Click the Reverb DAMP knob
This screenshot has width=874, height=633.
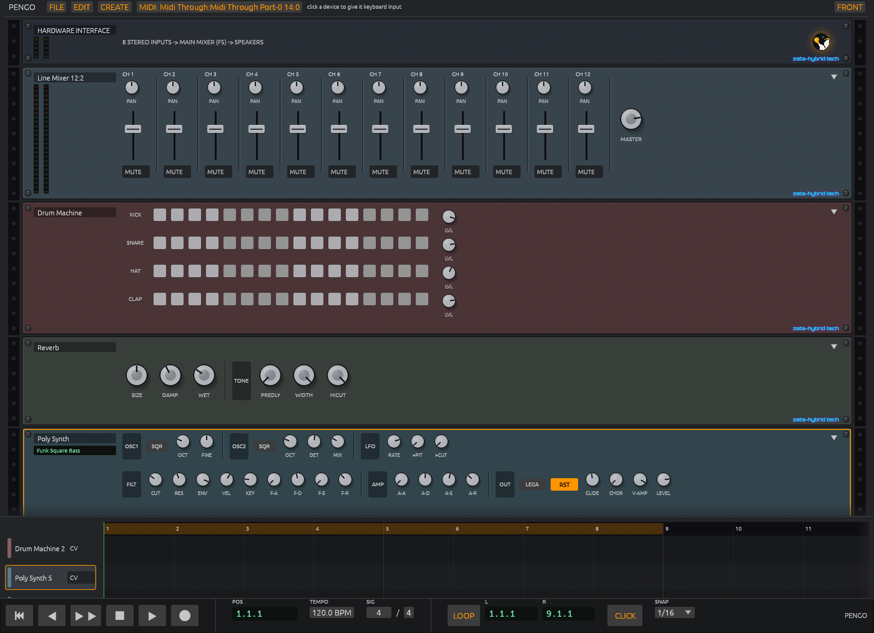tap(170, 375)
